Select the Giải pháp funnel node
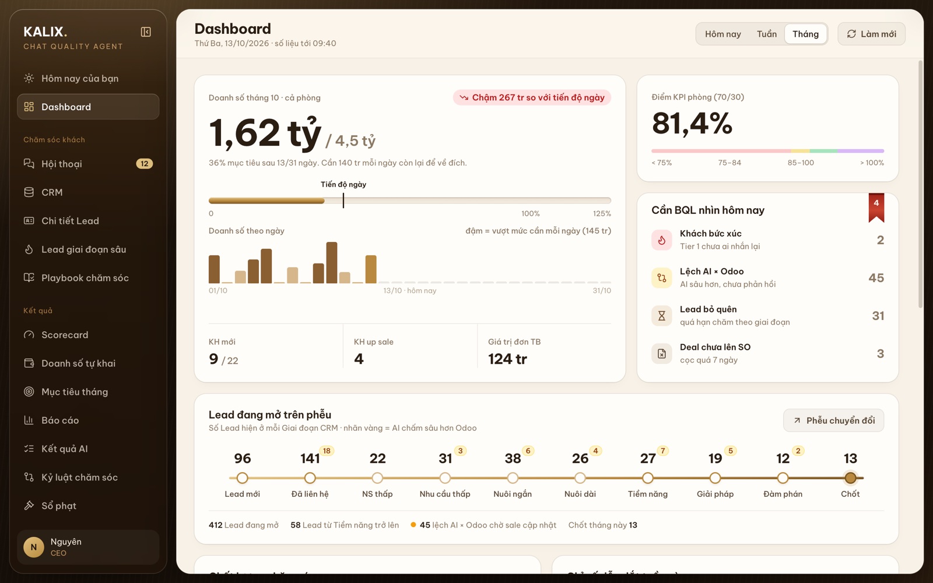Image resolution: width=933 pixels, height=583 pixels. (715, 478)
